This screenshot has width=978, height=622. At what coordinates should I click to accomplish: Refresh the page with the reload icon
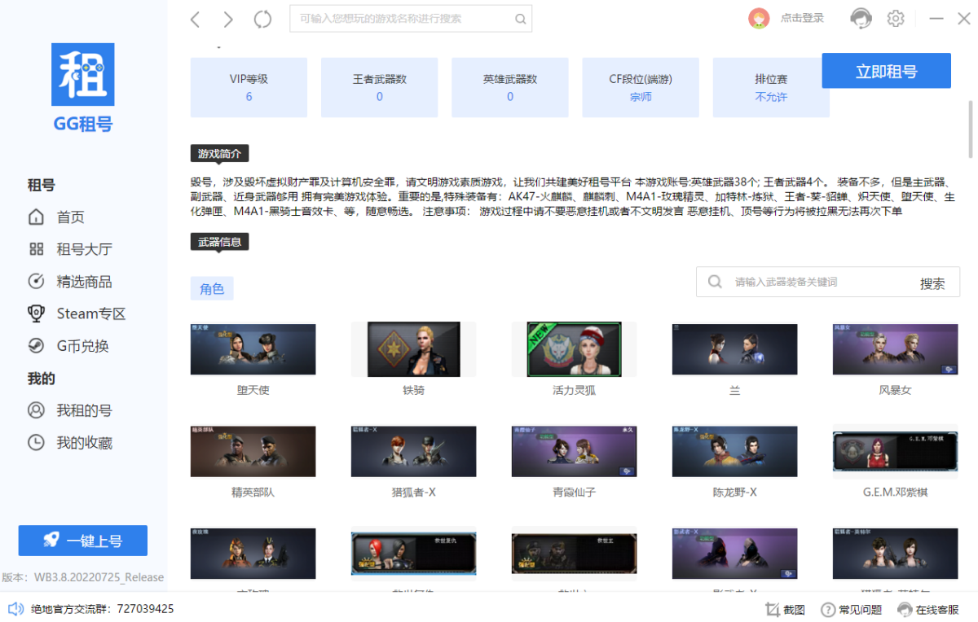coord(262,20)
